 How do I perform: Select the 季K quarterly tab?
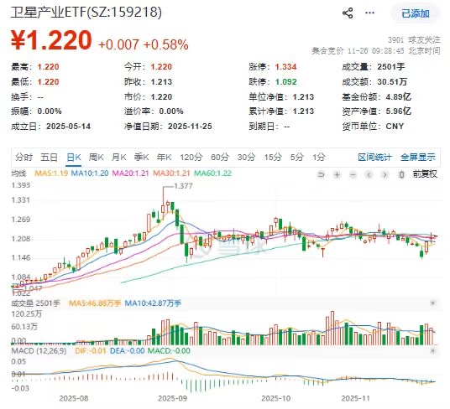click(x=142, y=158)
